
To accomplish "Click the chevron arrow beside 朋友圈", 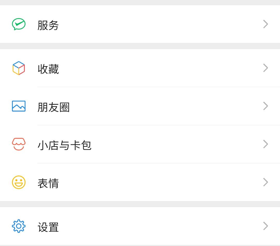I will pyautogui.click(x=265, y=106).
